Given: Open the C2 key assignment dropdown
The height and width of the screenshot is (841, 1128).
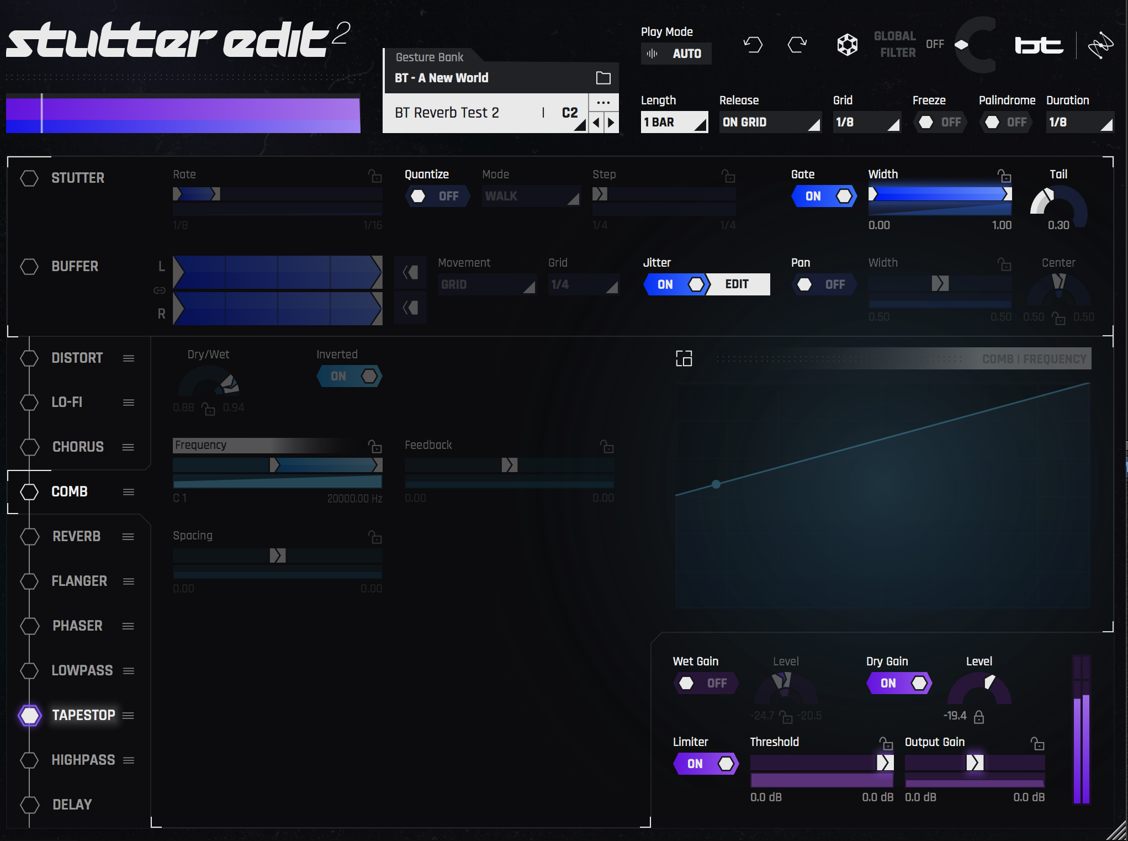Looking at the screenshot, I should 571,113.
